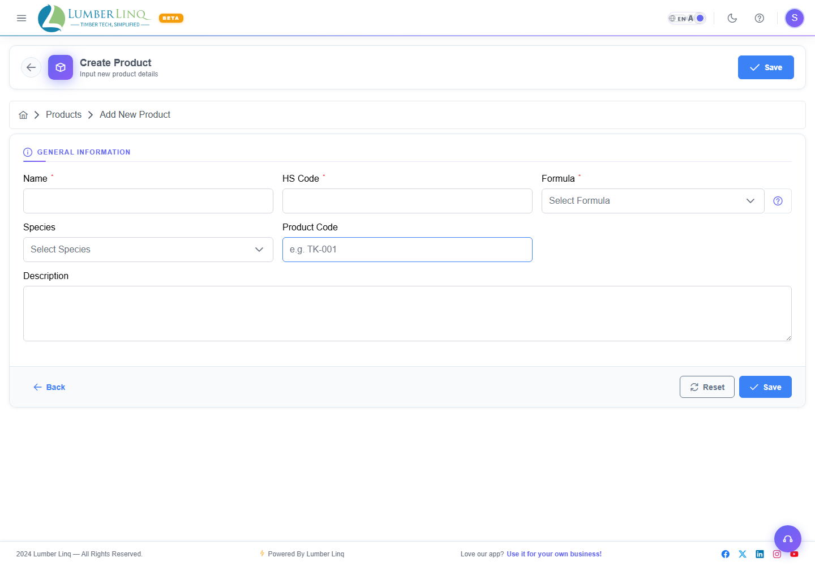815x566 pixels.
Task: Click the top Save button in the header
Action: [766, 67]
